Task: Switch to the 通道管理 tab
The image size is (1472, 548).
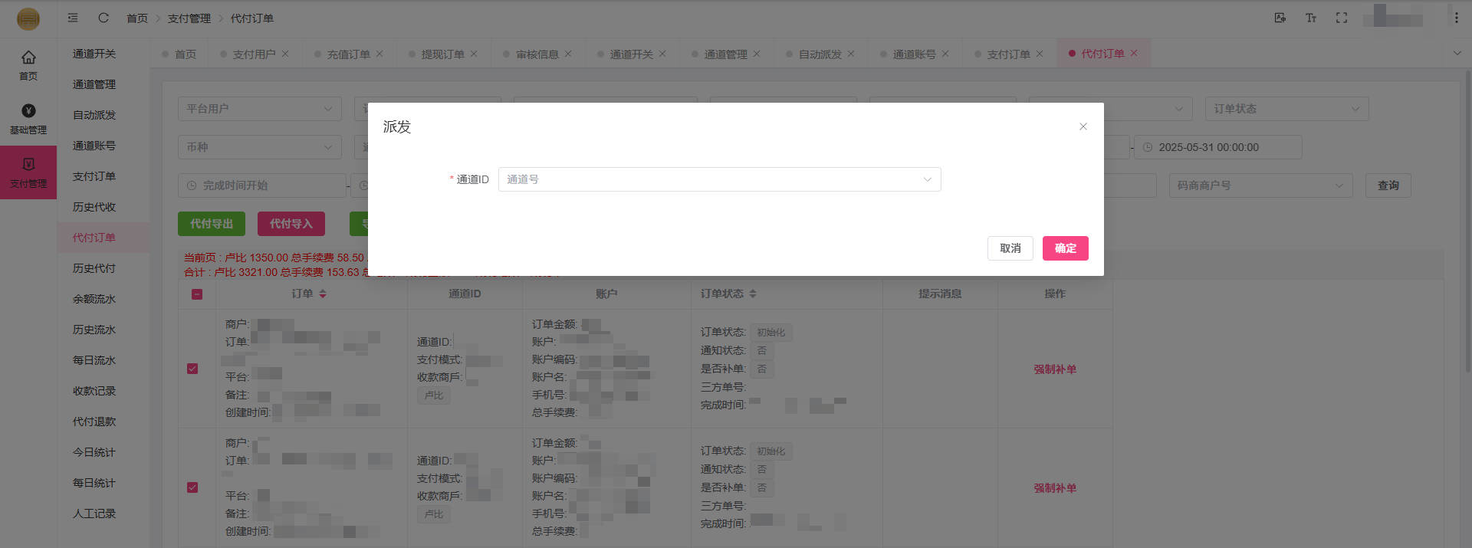Action: point(724,54)
